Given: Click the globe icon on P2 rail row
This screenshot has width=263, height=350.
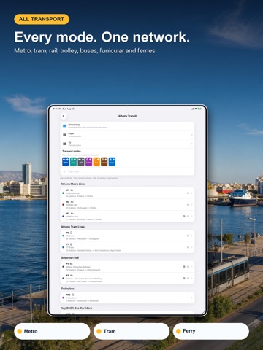Looking at the screenshot, I should pos(184,279).
